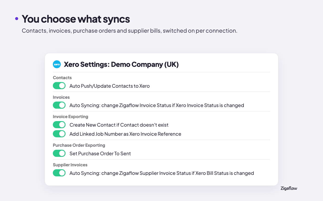Disable Create New Contact if Contact doesn't exist

coord(59,125)
